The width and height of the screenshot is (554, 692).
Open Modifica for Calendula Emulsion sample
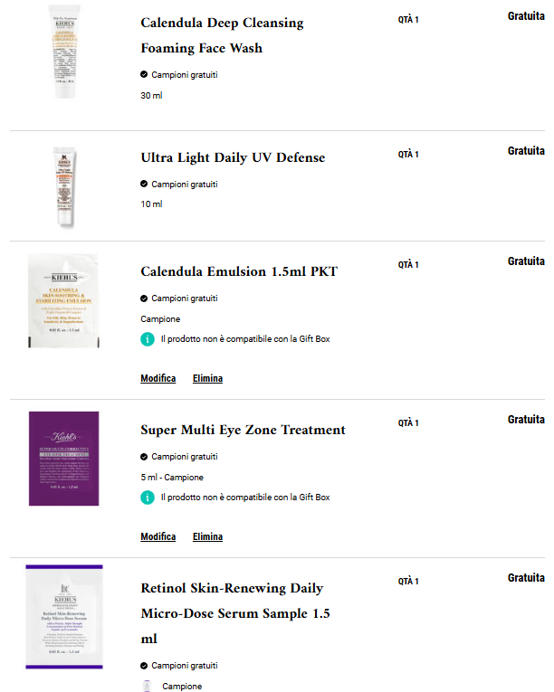click(x=158, y=378)
